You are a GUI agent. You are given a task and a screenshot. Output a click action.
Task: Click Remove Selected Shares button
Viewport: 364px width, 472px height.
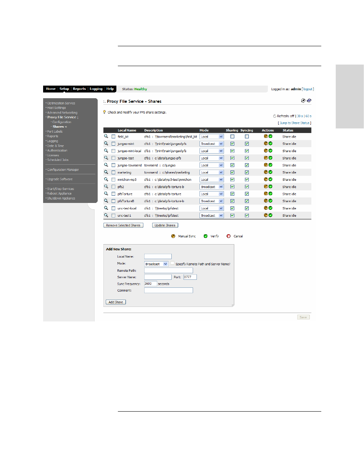point(123,225)
